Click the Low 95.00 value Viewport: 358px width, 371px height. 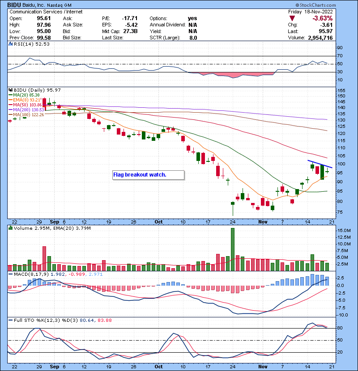pos(43,31)
